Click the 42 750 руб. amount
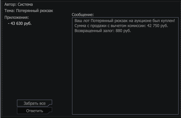181x118 pixels. tap(157, 26)
